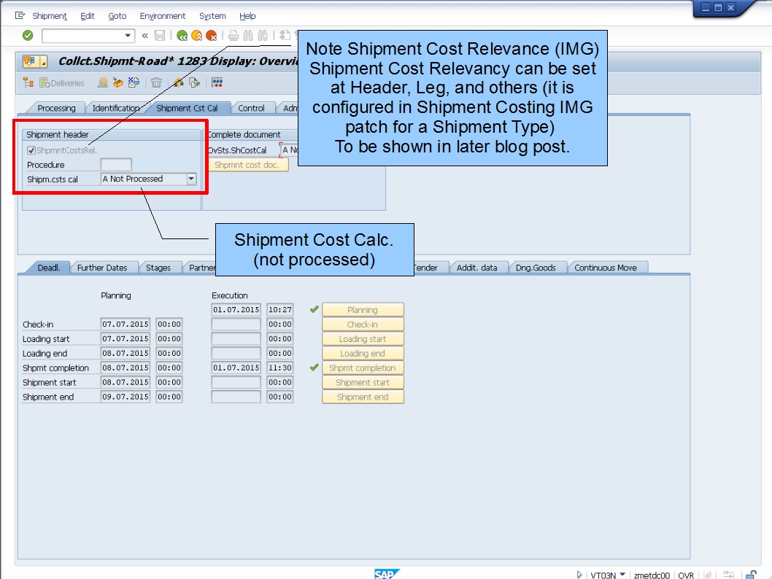Click the copy-documents icon in toolbar
The width and height of the screenshot is (772, 579).
click(x=195, y=82)
